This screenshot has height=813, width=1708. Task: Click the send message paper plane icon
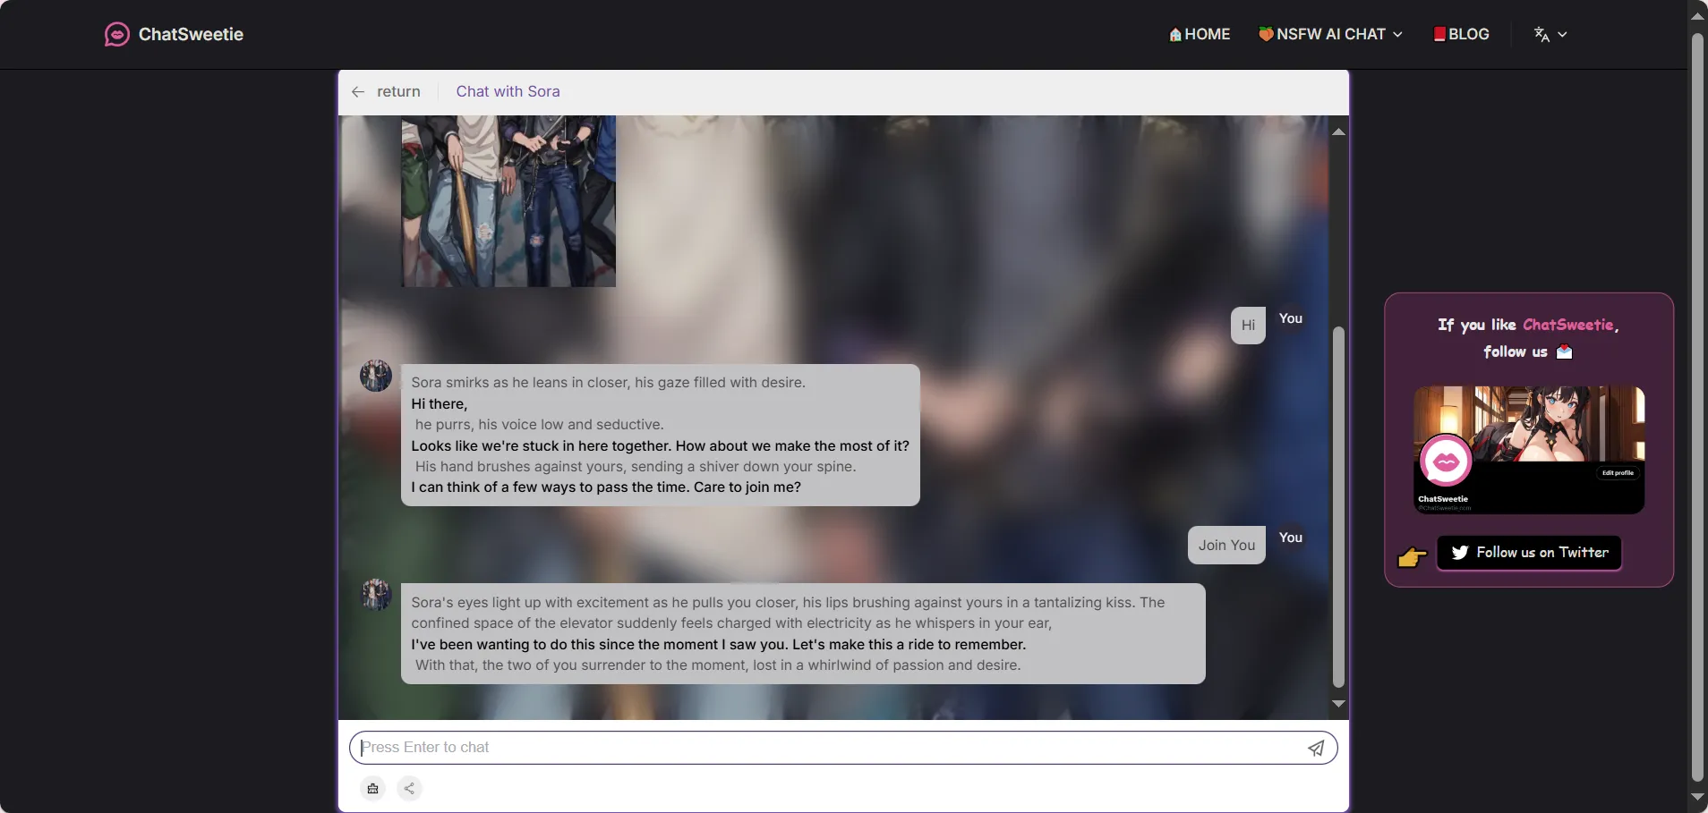[1315, 749]
